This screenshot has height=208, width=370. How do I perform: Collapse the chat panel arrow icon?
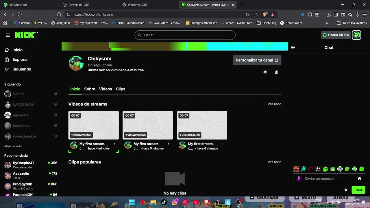(x=293, y=48)
